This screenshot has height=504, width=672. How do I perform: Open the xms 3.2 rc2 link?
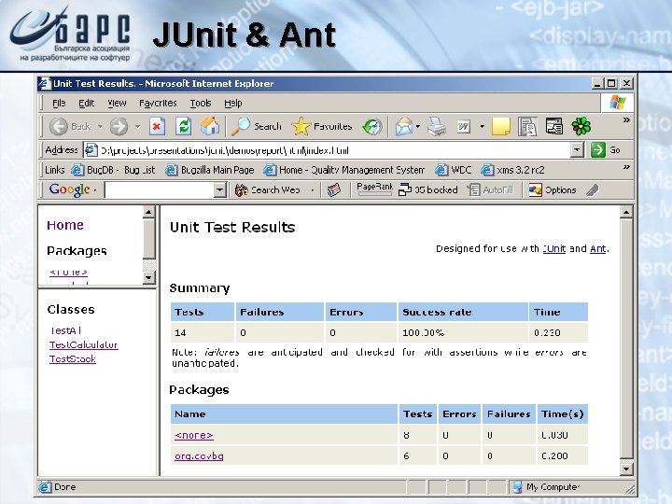(x=512, y=170)
